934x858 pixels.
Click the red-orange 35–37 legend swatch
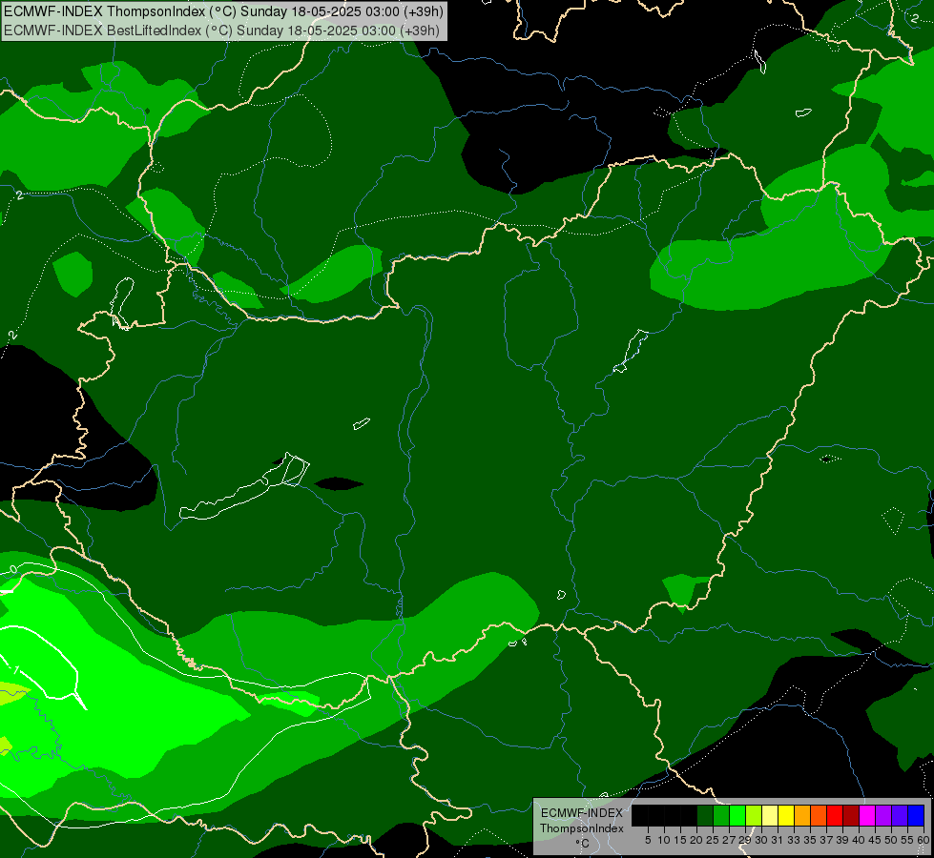819,815
